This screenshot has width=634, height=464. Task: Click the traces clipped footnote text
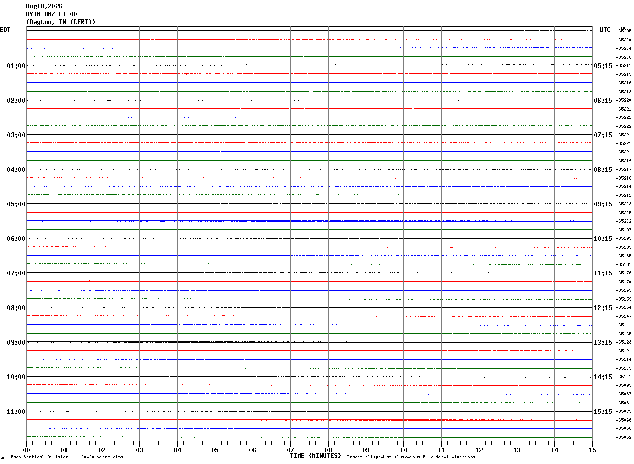coord(411,457)
